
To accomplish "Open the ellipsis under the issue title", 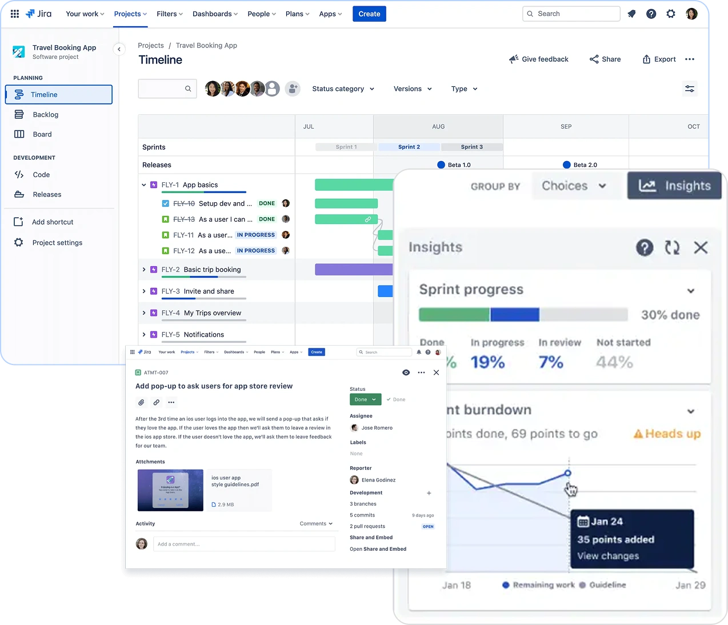I will (171, 402).
